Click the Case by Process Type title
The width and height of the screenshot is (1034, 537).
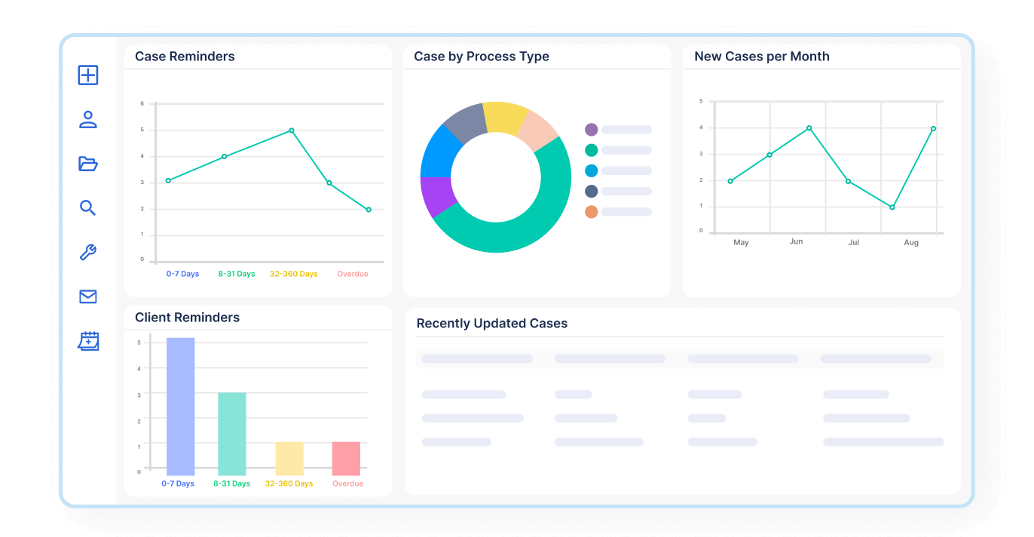coord(481,57)
